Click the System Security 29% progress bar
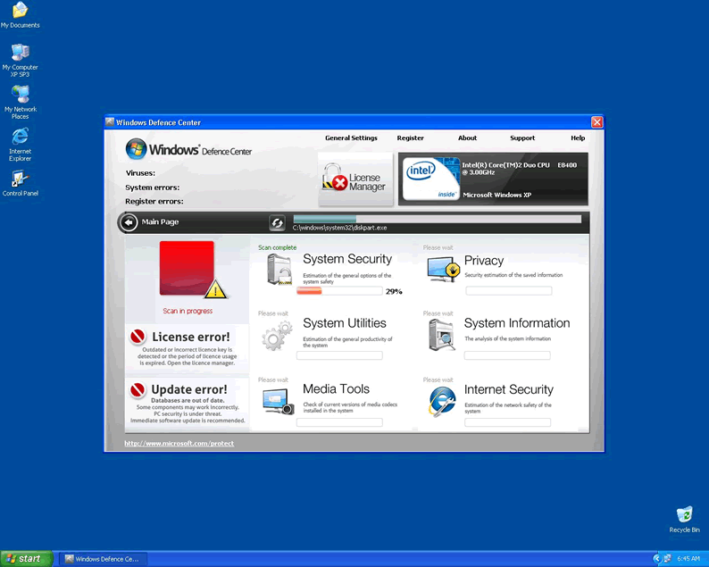The width and height of the screenshot is (709, 567). pos(339,291)
